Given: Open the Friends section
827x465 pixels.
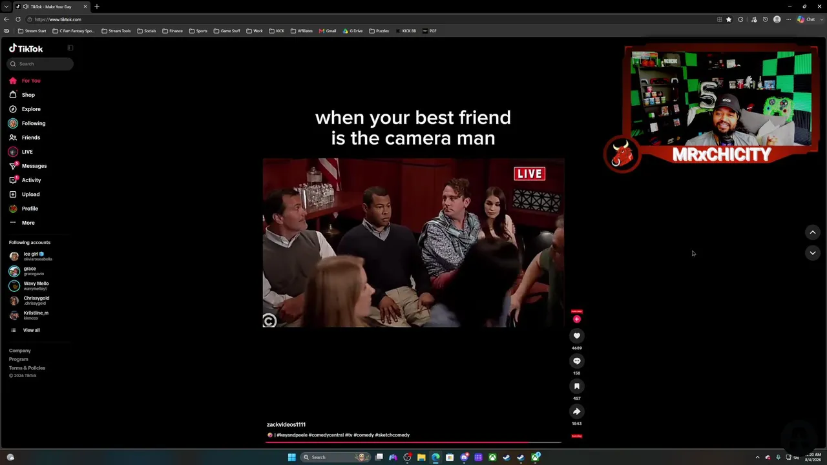Looking at the screenshot, I should (25, 138).
